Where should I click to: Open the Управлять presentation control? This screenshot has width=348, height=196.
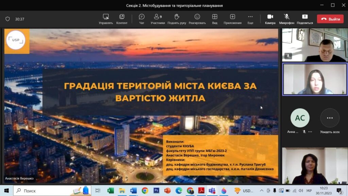pyautogui.click(x=106, y=19)
